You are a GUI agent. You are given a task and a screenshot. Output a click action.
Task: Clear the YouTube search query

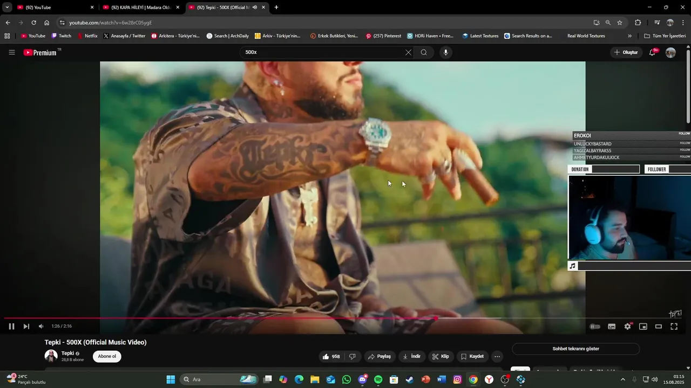tap(408, 52)
